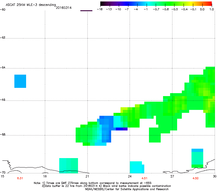Click the red 6:31 swath time
The width and height of the screenshot is (217, 191).
click(x=20, y=178)
